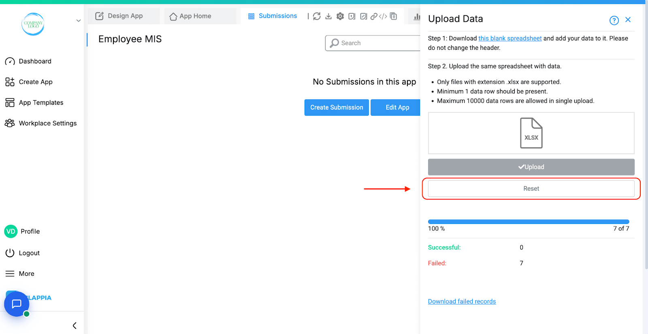This screenshot has height=334, width=648.
Task: Click the '7 of 7' progress text
Action: 621,229
